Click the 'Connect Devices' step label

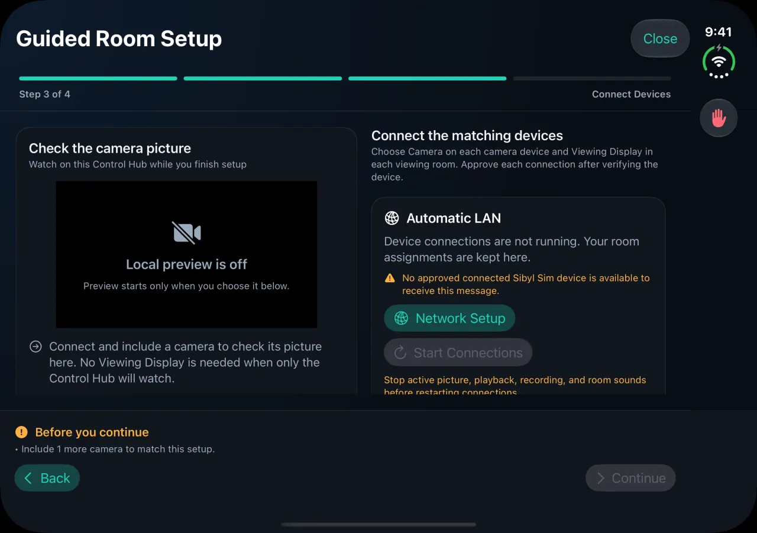[631, 94]
